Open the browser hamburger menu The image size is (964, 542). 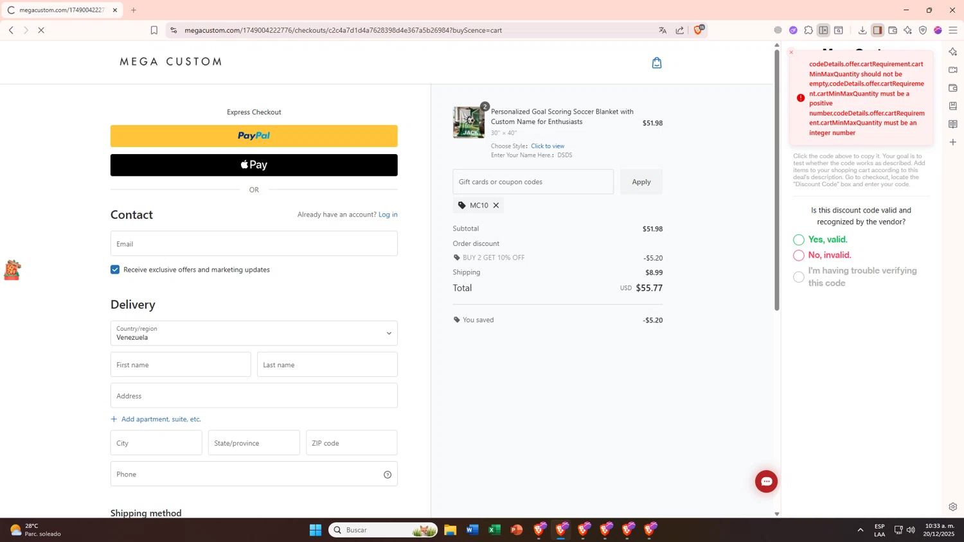point(953,30)
